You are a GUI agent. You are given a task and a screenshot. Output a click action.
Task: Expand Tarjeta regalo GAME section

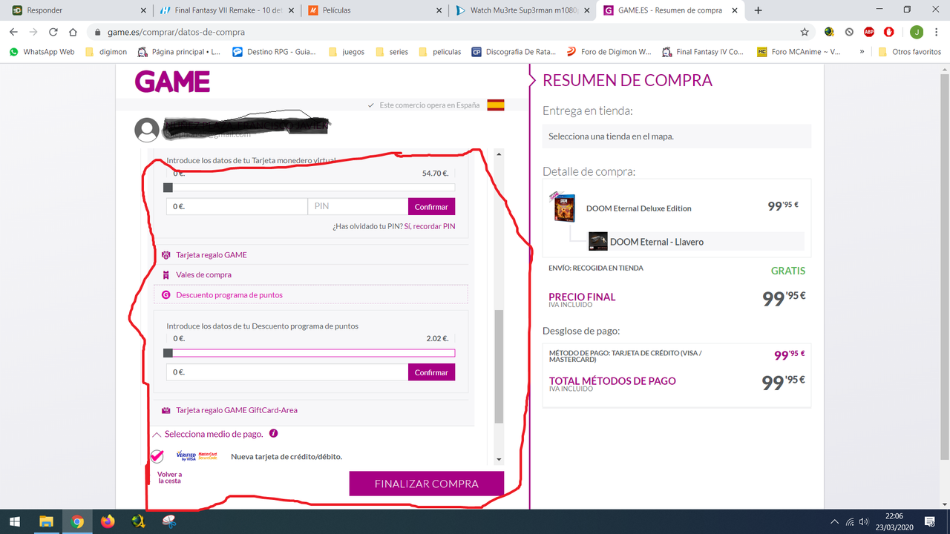211,255
